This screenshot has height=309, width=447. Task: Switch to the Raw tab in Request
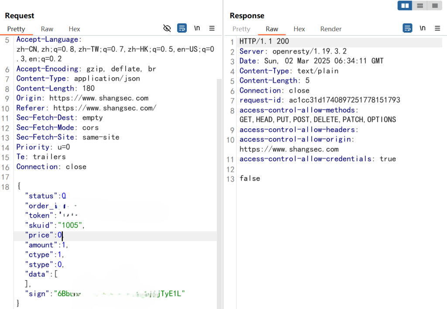pos(47,29)
